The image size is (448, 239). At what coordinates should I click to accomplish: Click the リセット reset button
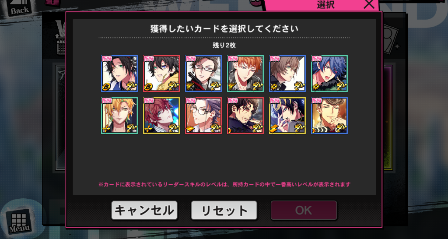coord(224,211)
